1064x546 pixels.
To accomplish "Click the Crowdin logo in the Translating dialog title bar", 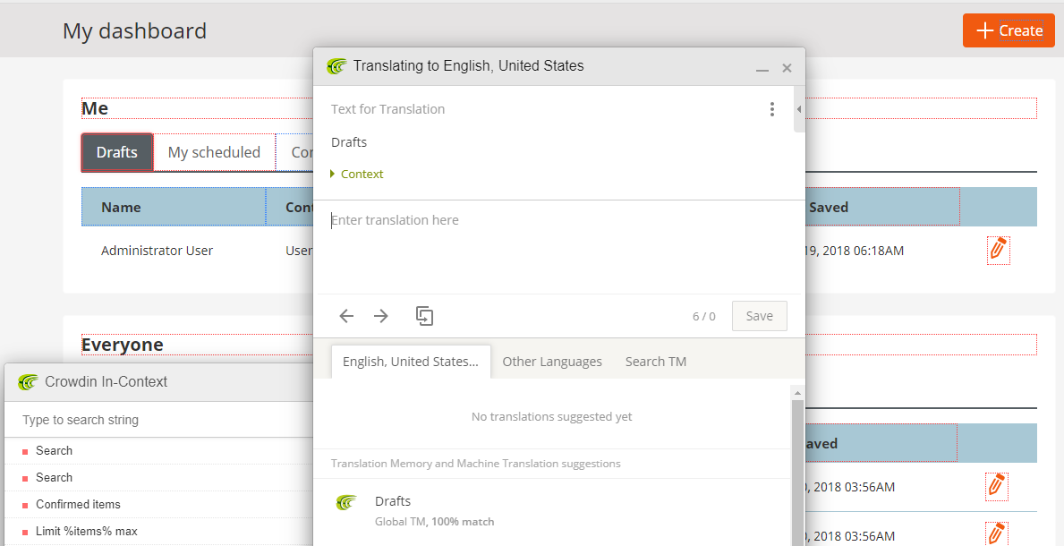I will click(337, 65).
